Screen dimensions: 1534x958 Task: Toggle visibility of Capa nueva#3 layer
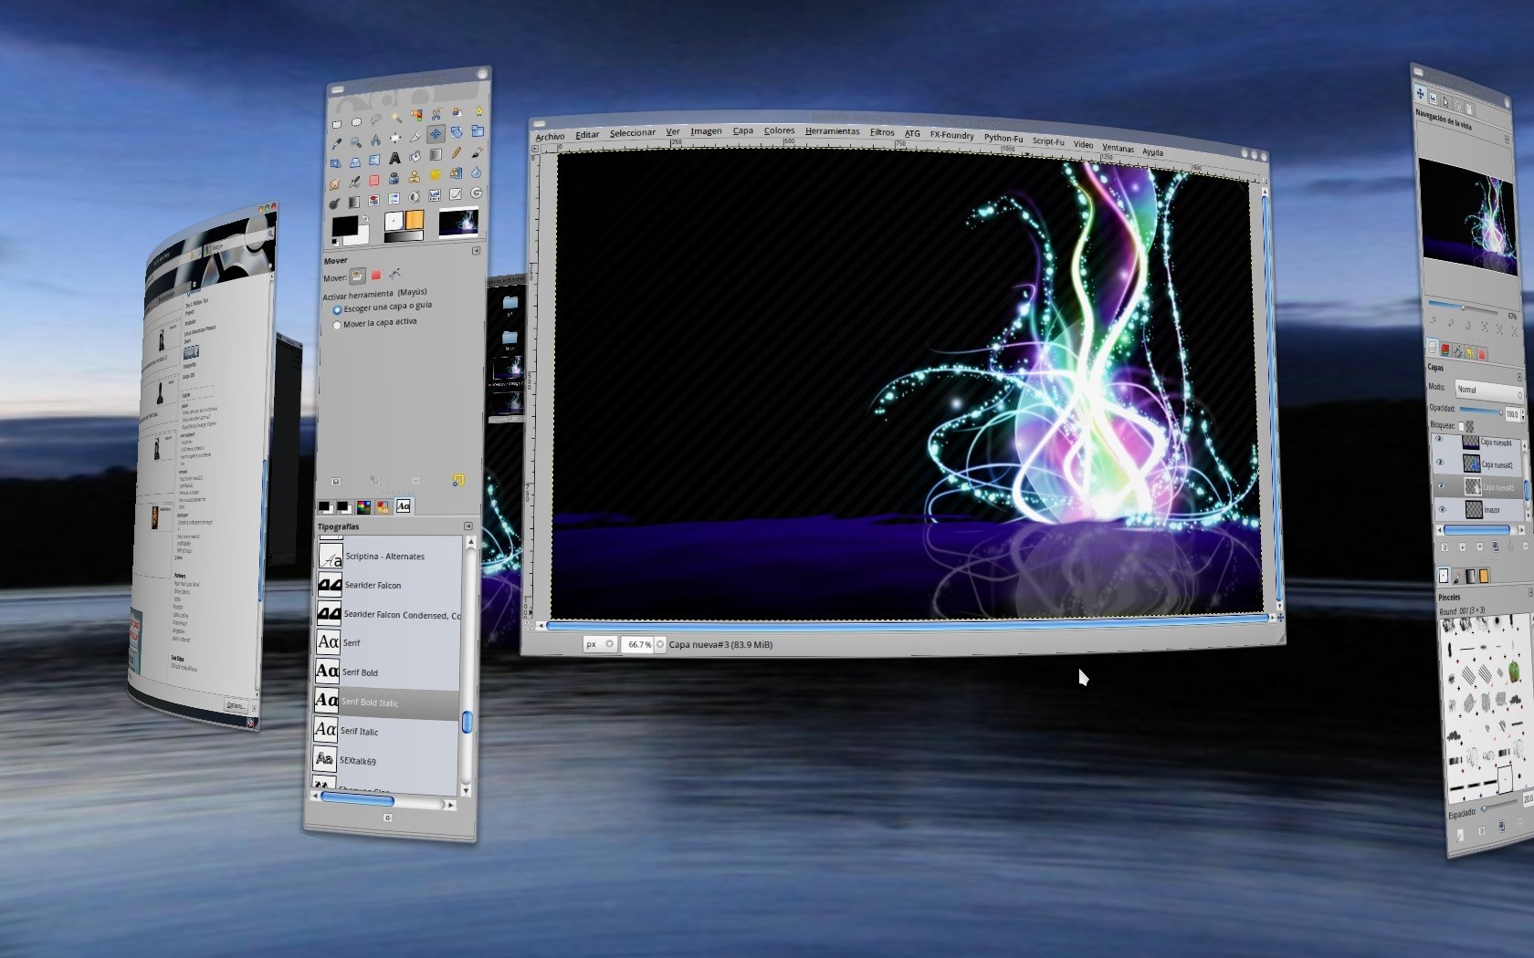pyautogui.click(x=1441, y=486)
